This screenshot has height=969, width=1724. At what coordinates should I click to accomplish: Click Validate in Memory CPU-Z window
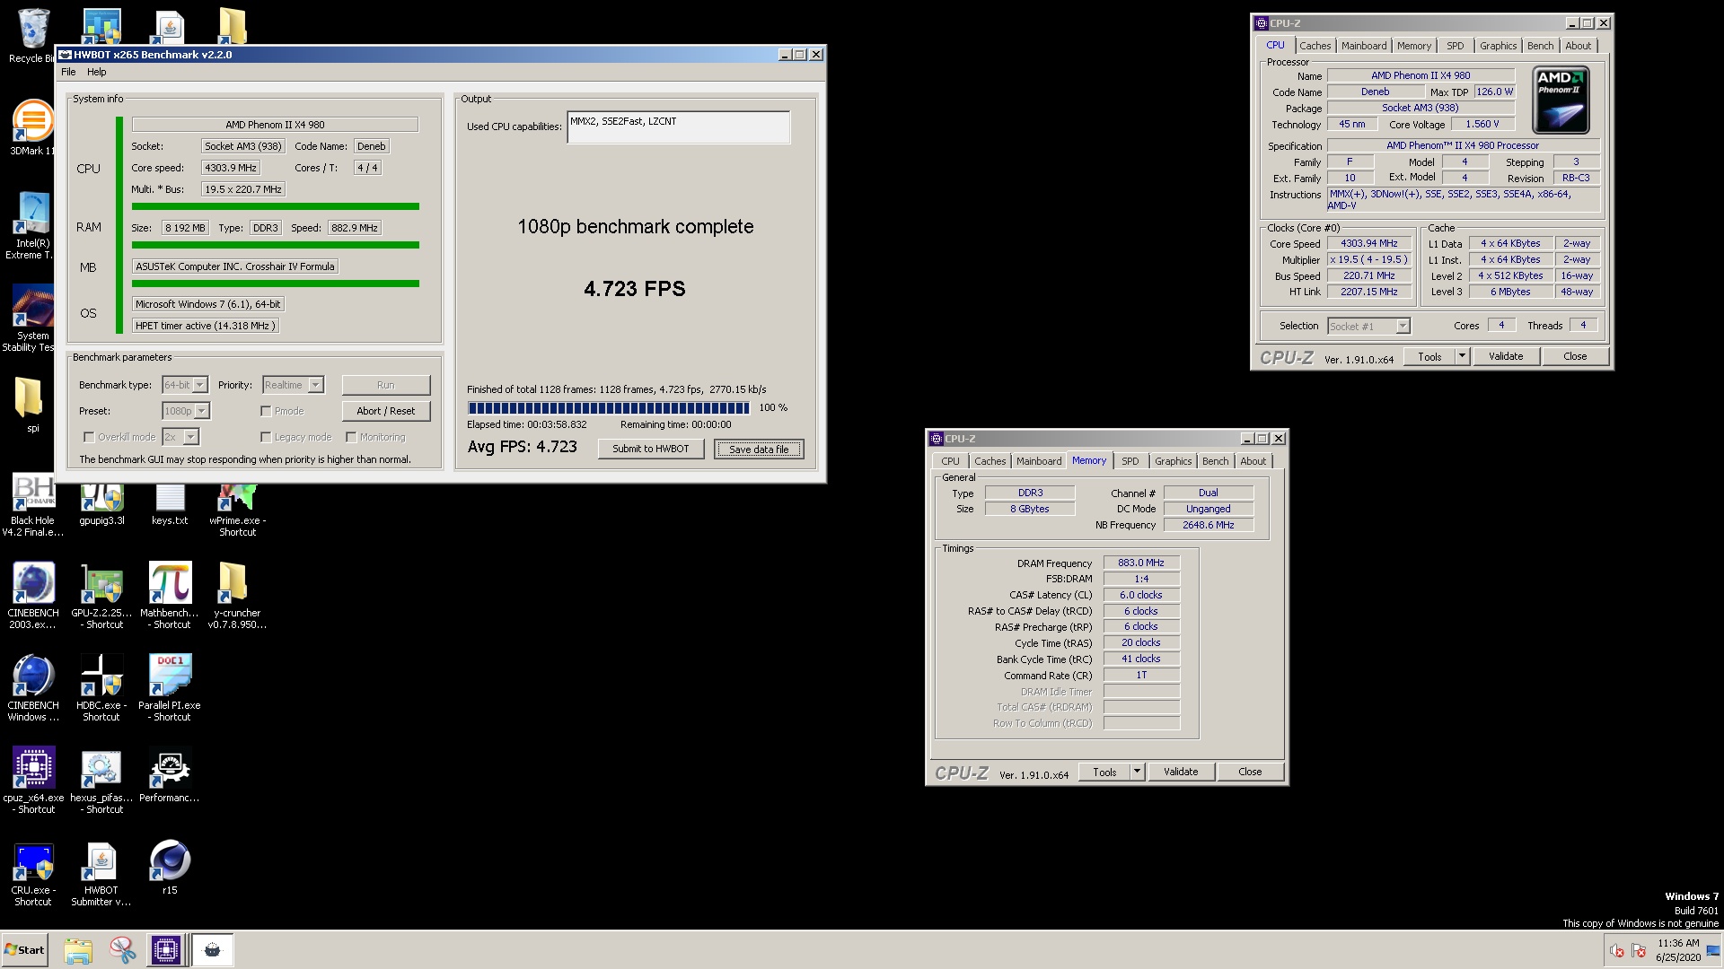point(1181,772)
